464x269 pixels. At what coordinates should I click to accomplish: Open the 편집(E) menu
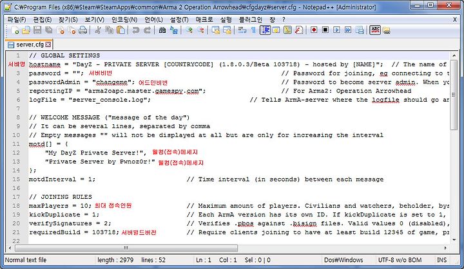pos(43,20)
